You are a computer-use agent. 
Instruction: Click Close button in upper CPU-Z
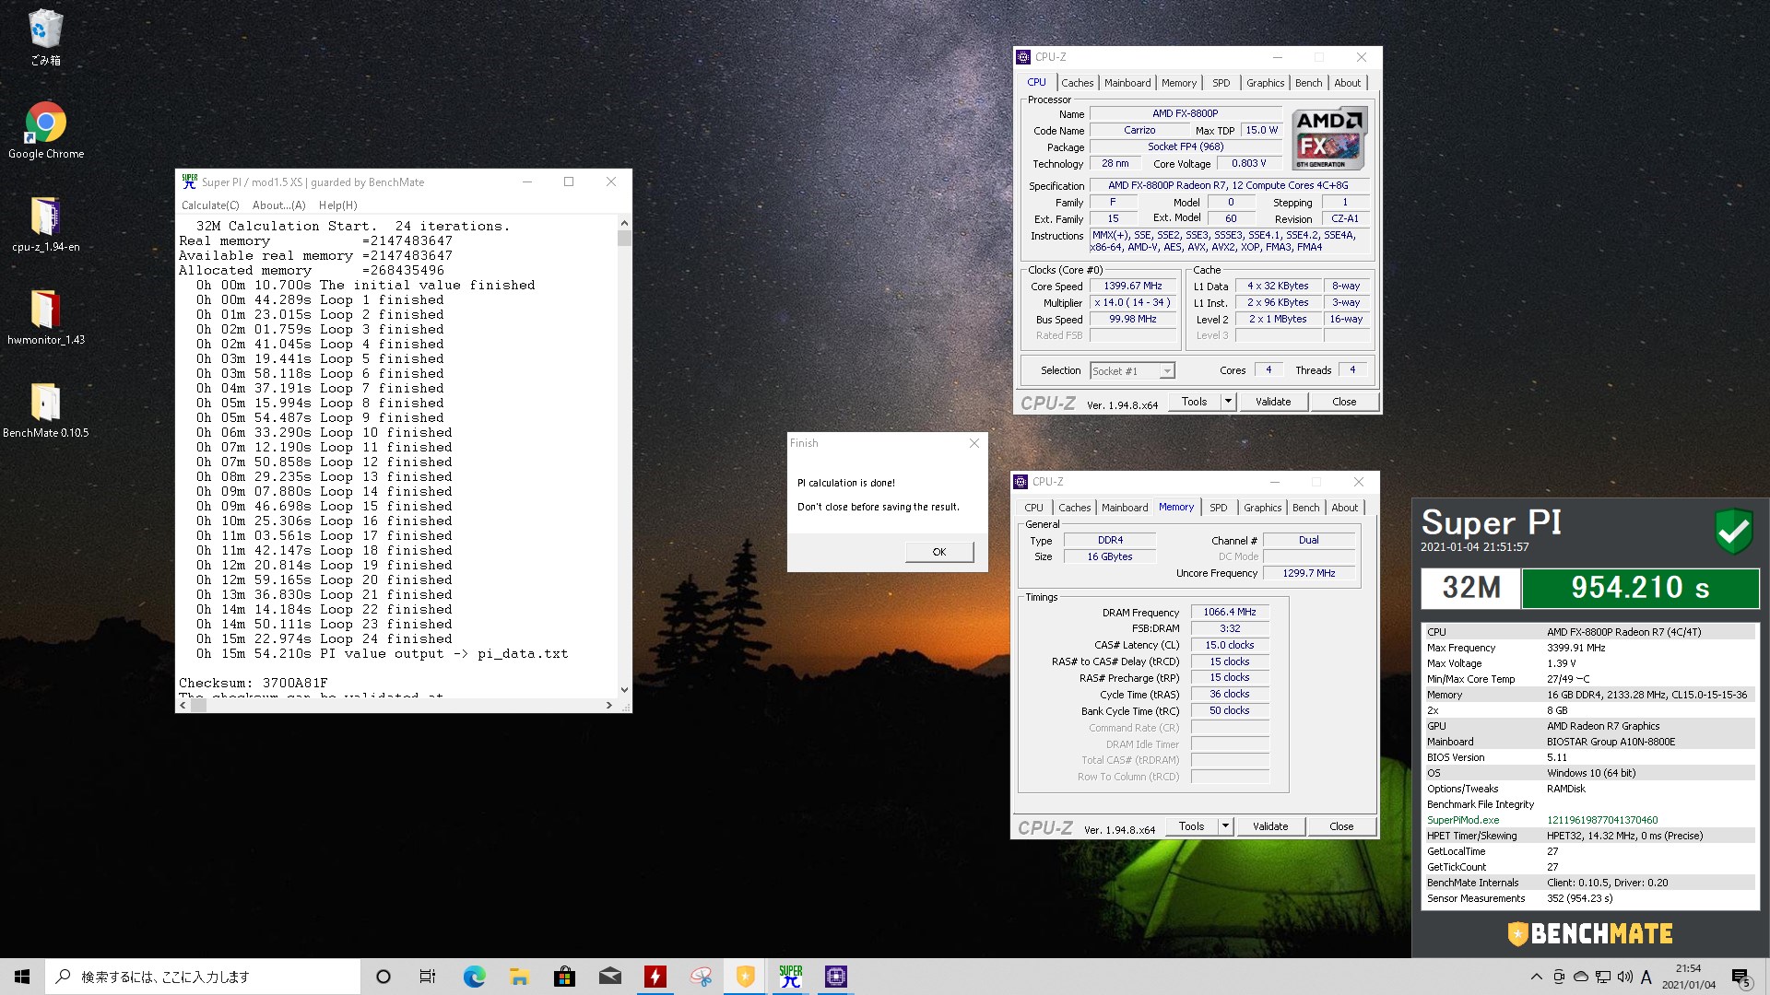1344,402
